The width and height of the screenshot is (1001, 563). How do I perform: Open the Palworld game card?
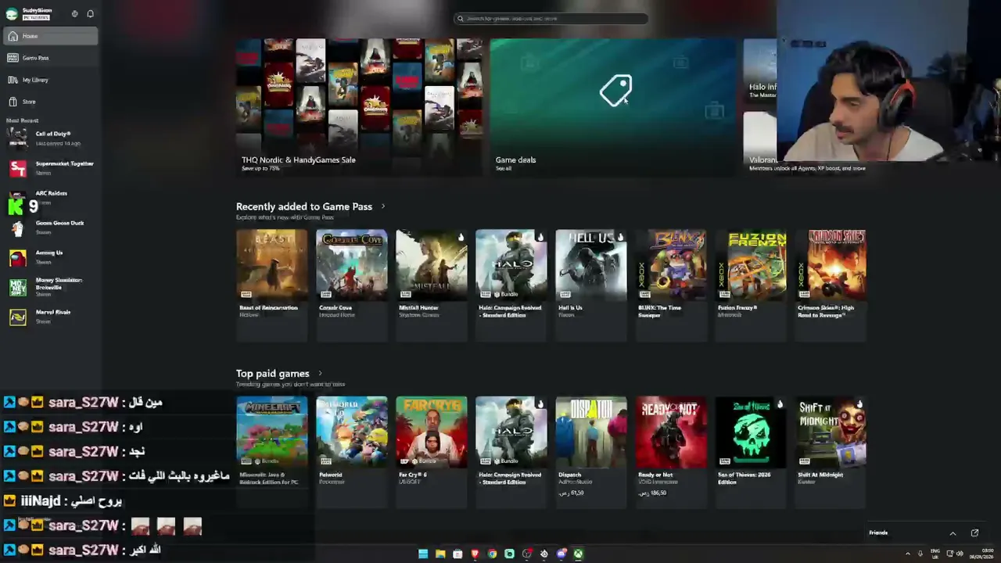click(352, 453)
